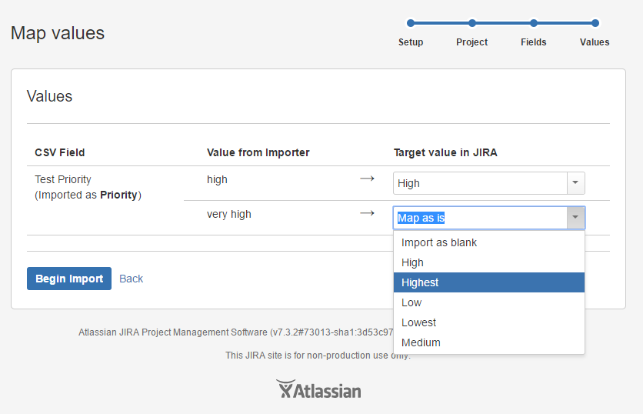The image size is (643, 414).
Task: Click the 'Atlassian JIRA Project Management Software' footer text
Action: coord(172,332)
